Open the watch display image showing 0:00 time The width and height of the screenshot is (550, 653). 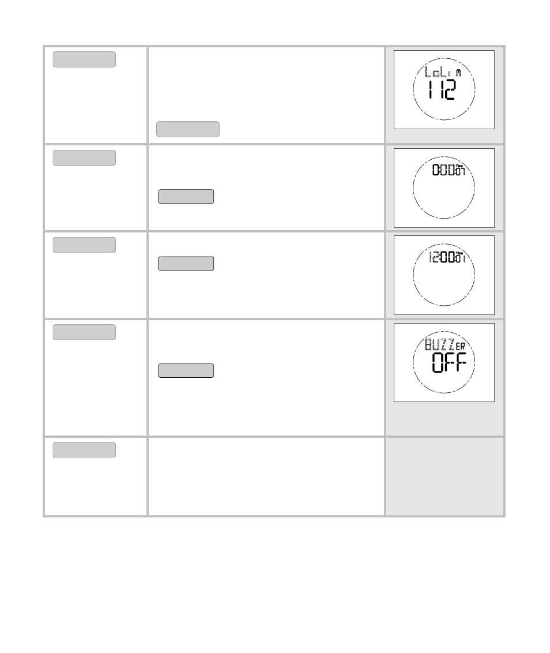point(444,188)
